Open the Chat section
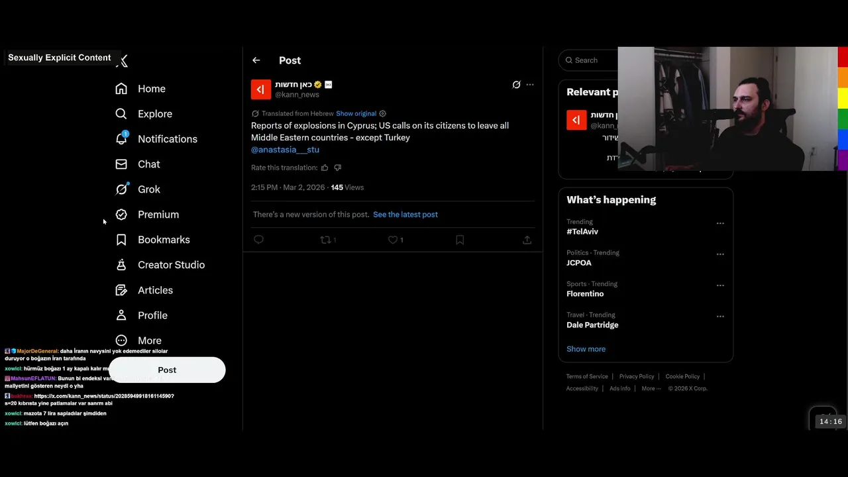This screenshot has width=848, height=477. point(137,164)
